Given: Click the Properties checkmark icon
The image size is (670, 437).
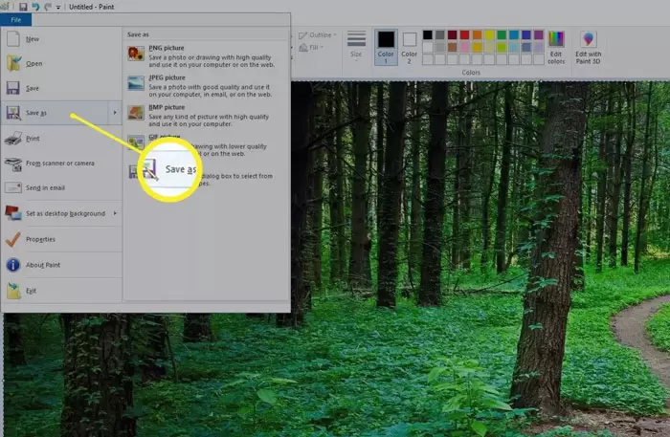Looking at the screenshot, I should coord(12,239).
